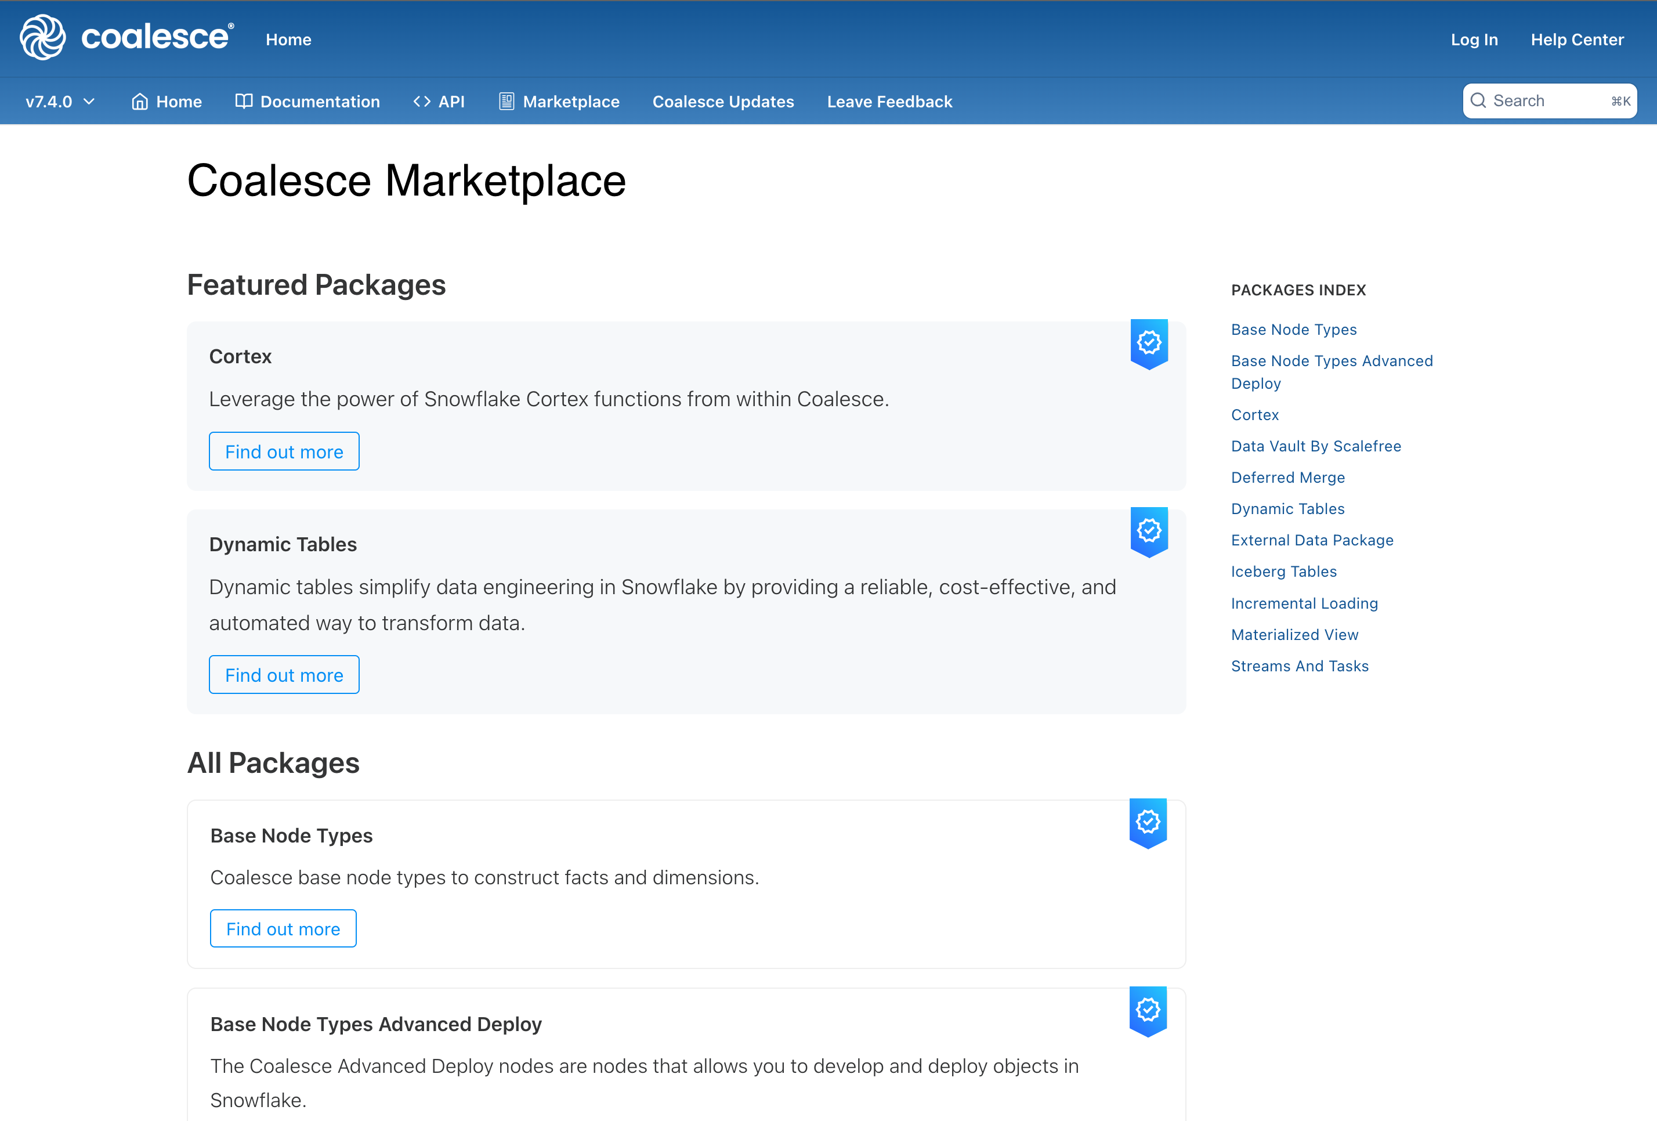Click the book icon beside Documentation

[244, 102]
